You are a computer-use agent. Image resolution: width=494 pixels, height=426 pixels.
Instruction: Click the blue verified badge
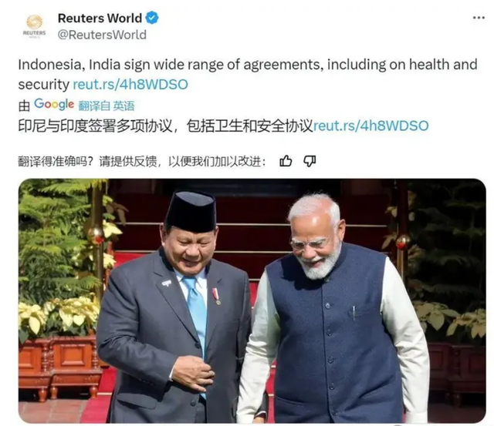click(152, 18)
